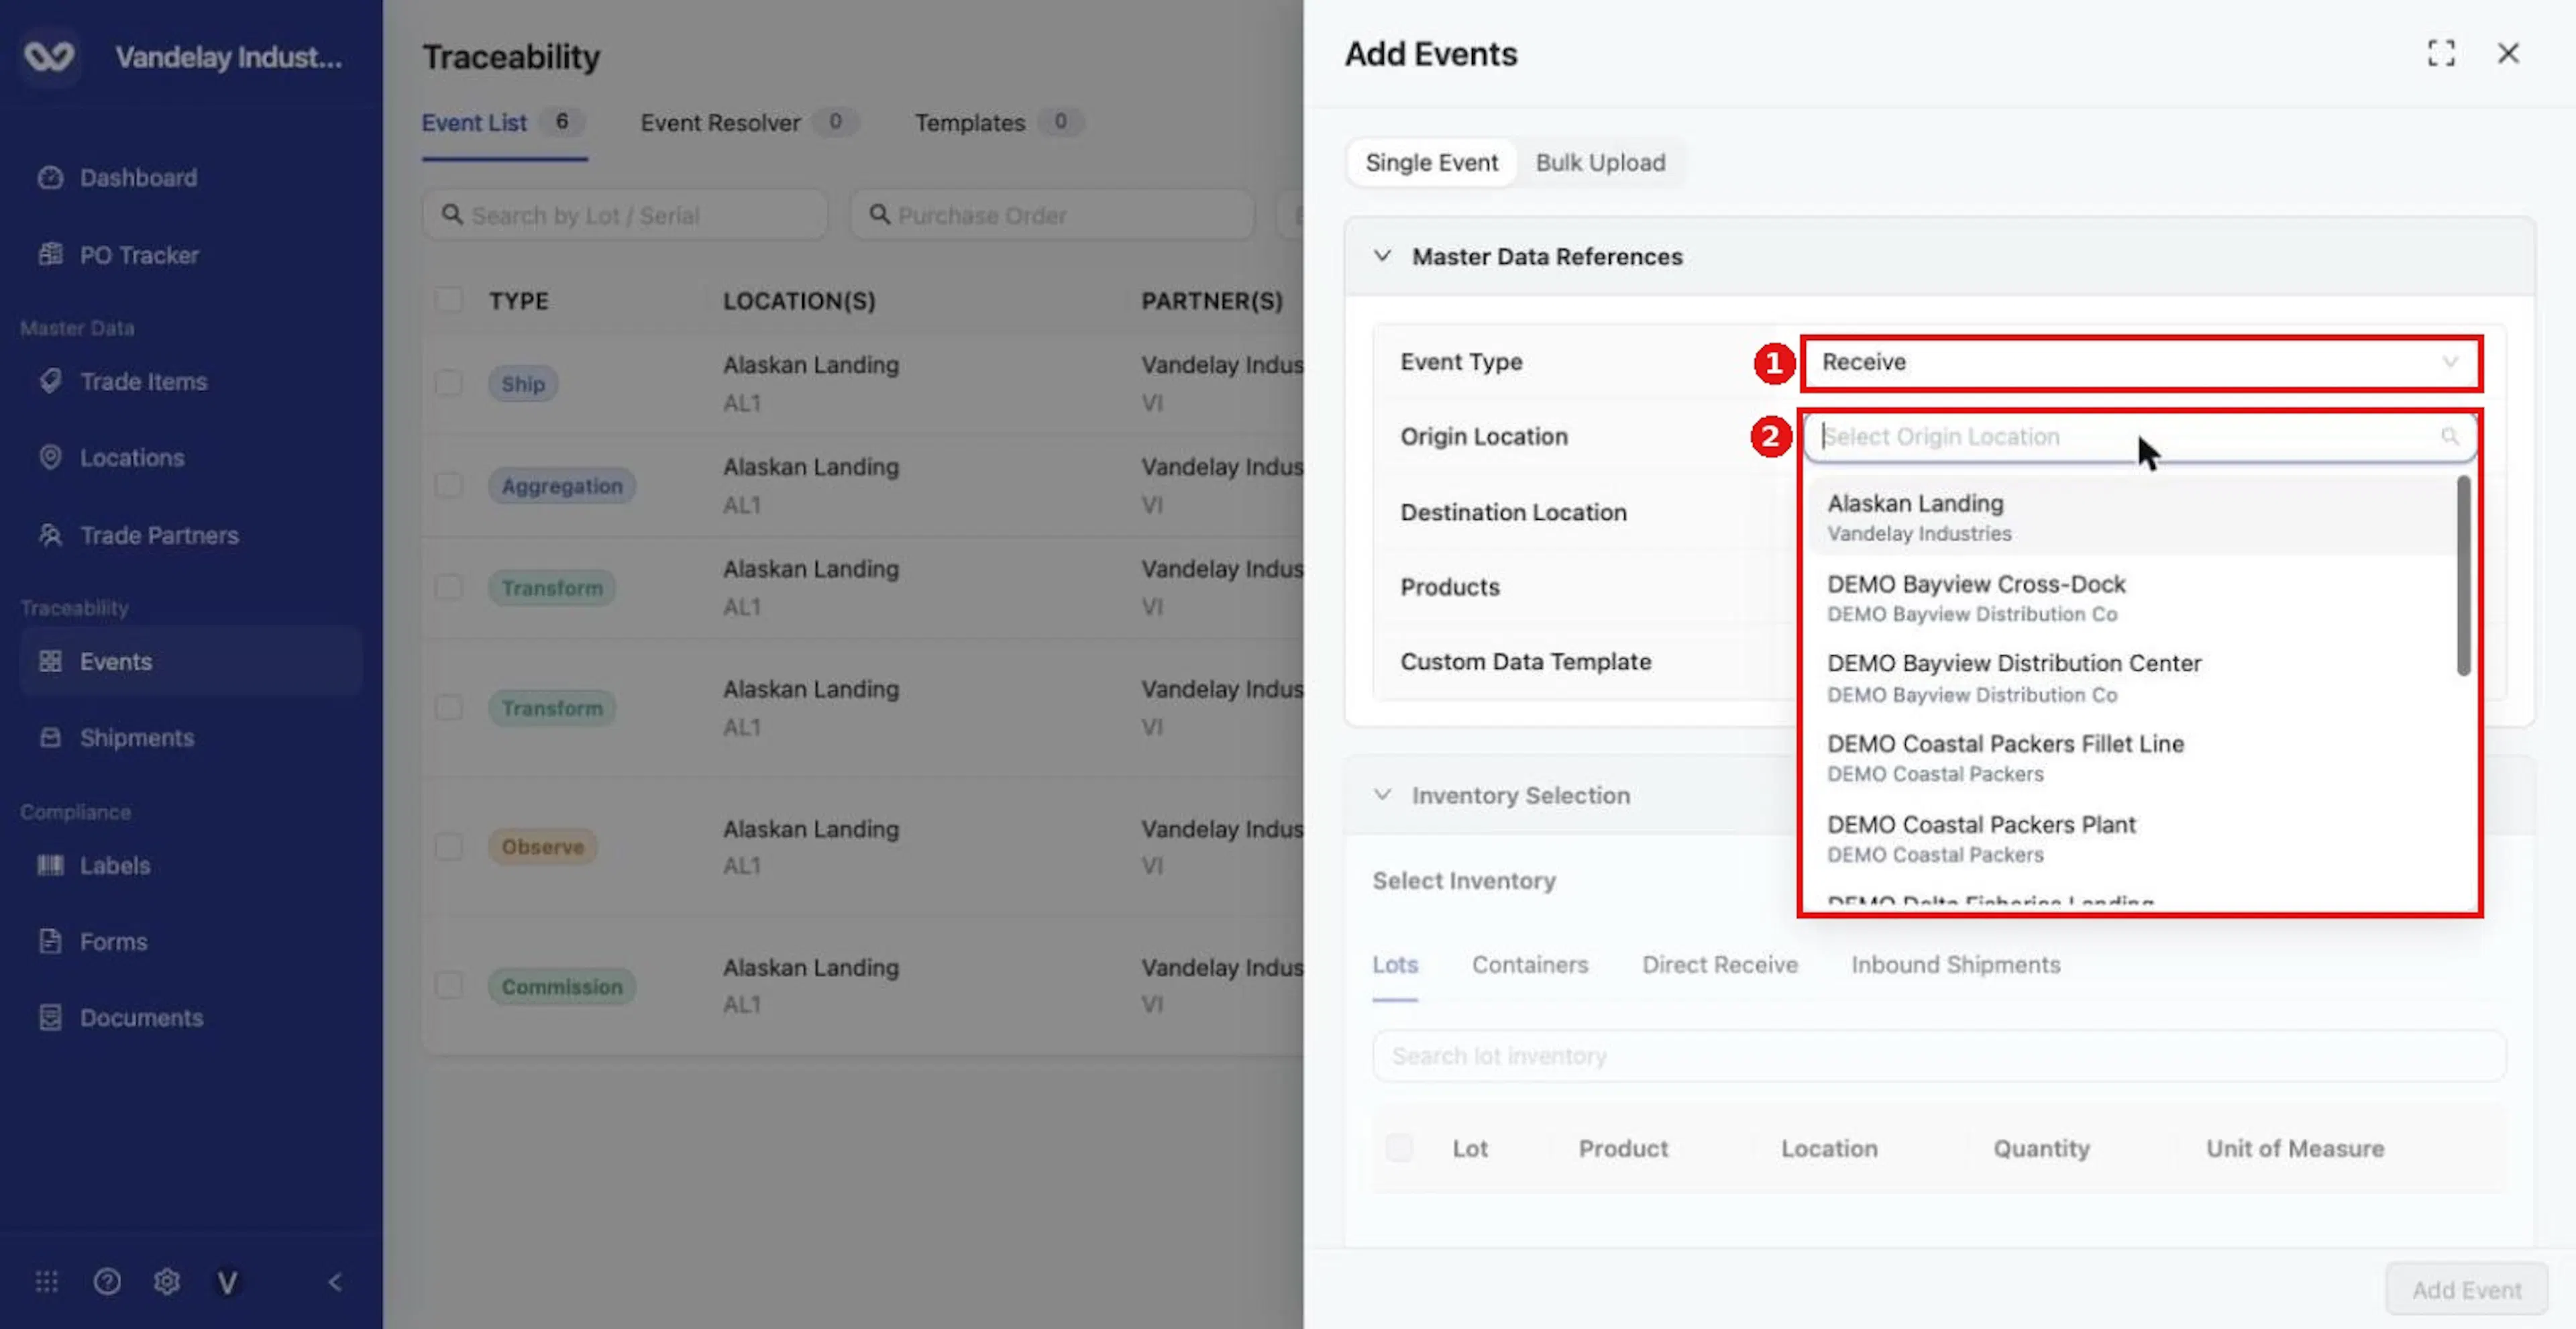Collapse the sidebar with the arrow icon
Screen dimensions: 2576x1329
[x=336, y=1281]
